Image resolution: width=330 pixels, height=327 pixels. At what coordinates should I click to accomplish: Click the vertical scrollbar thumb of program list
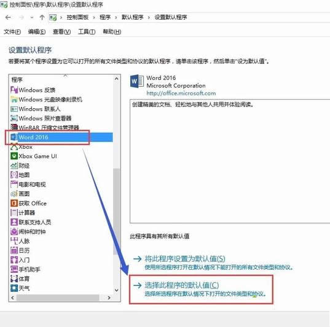coord(116,211)
